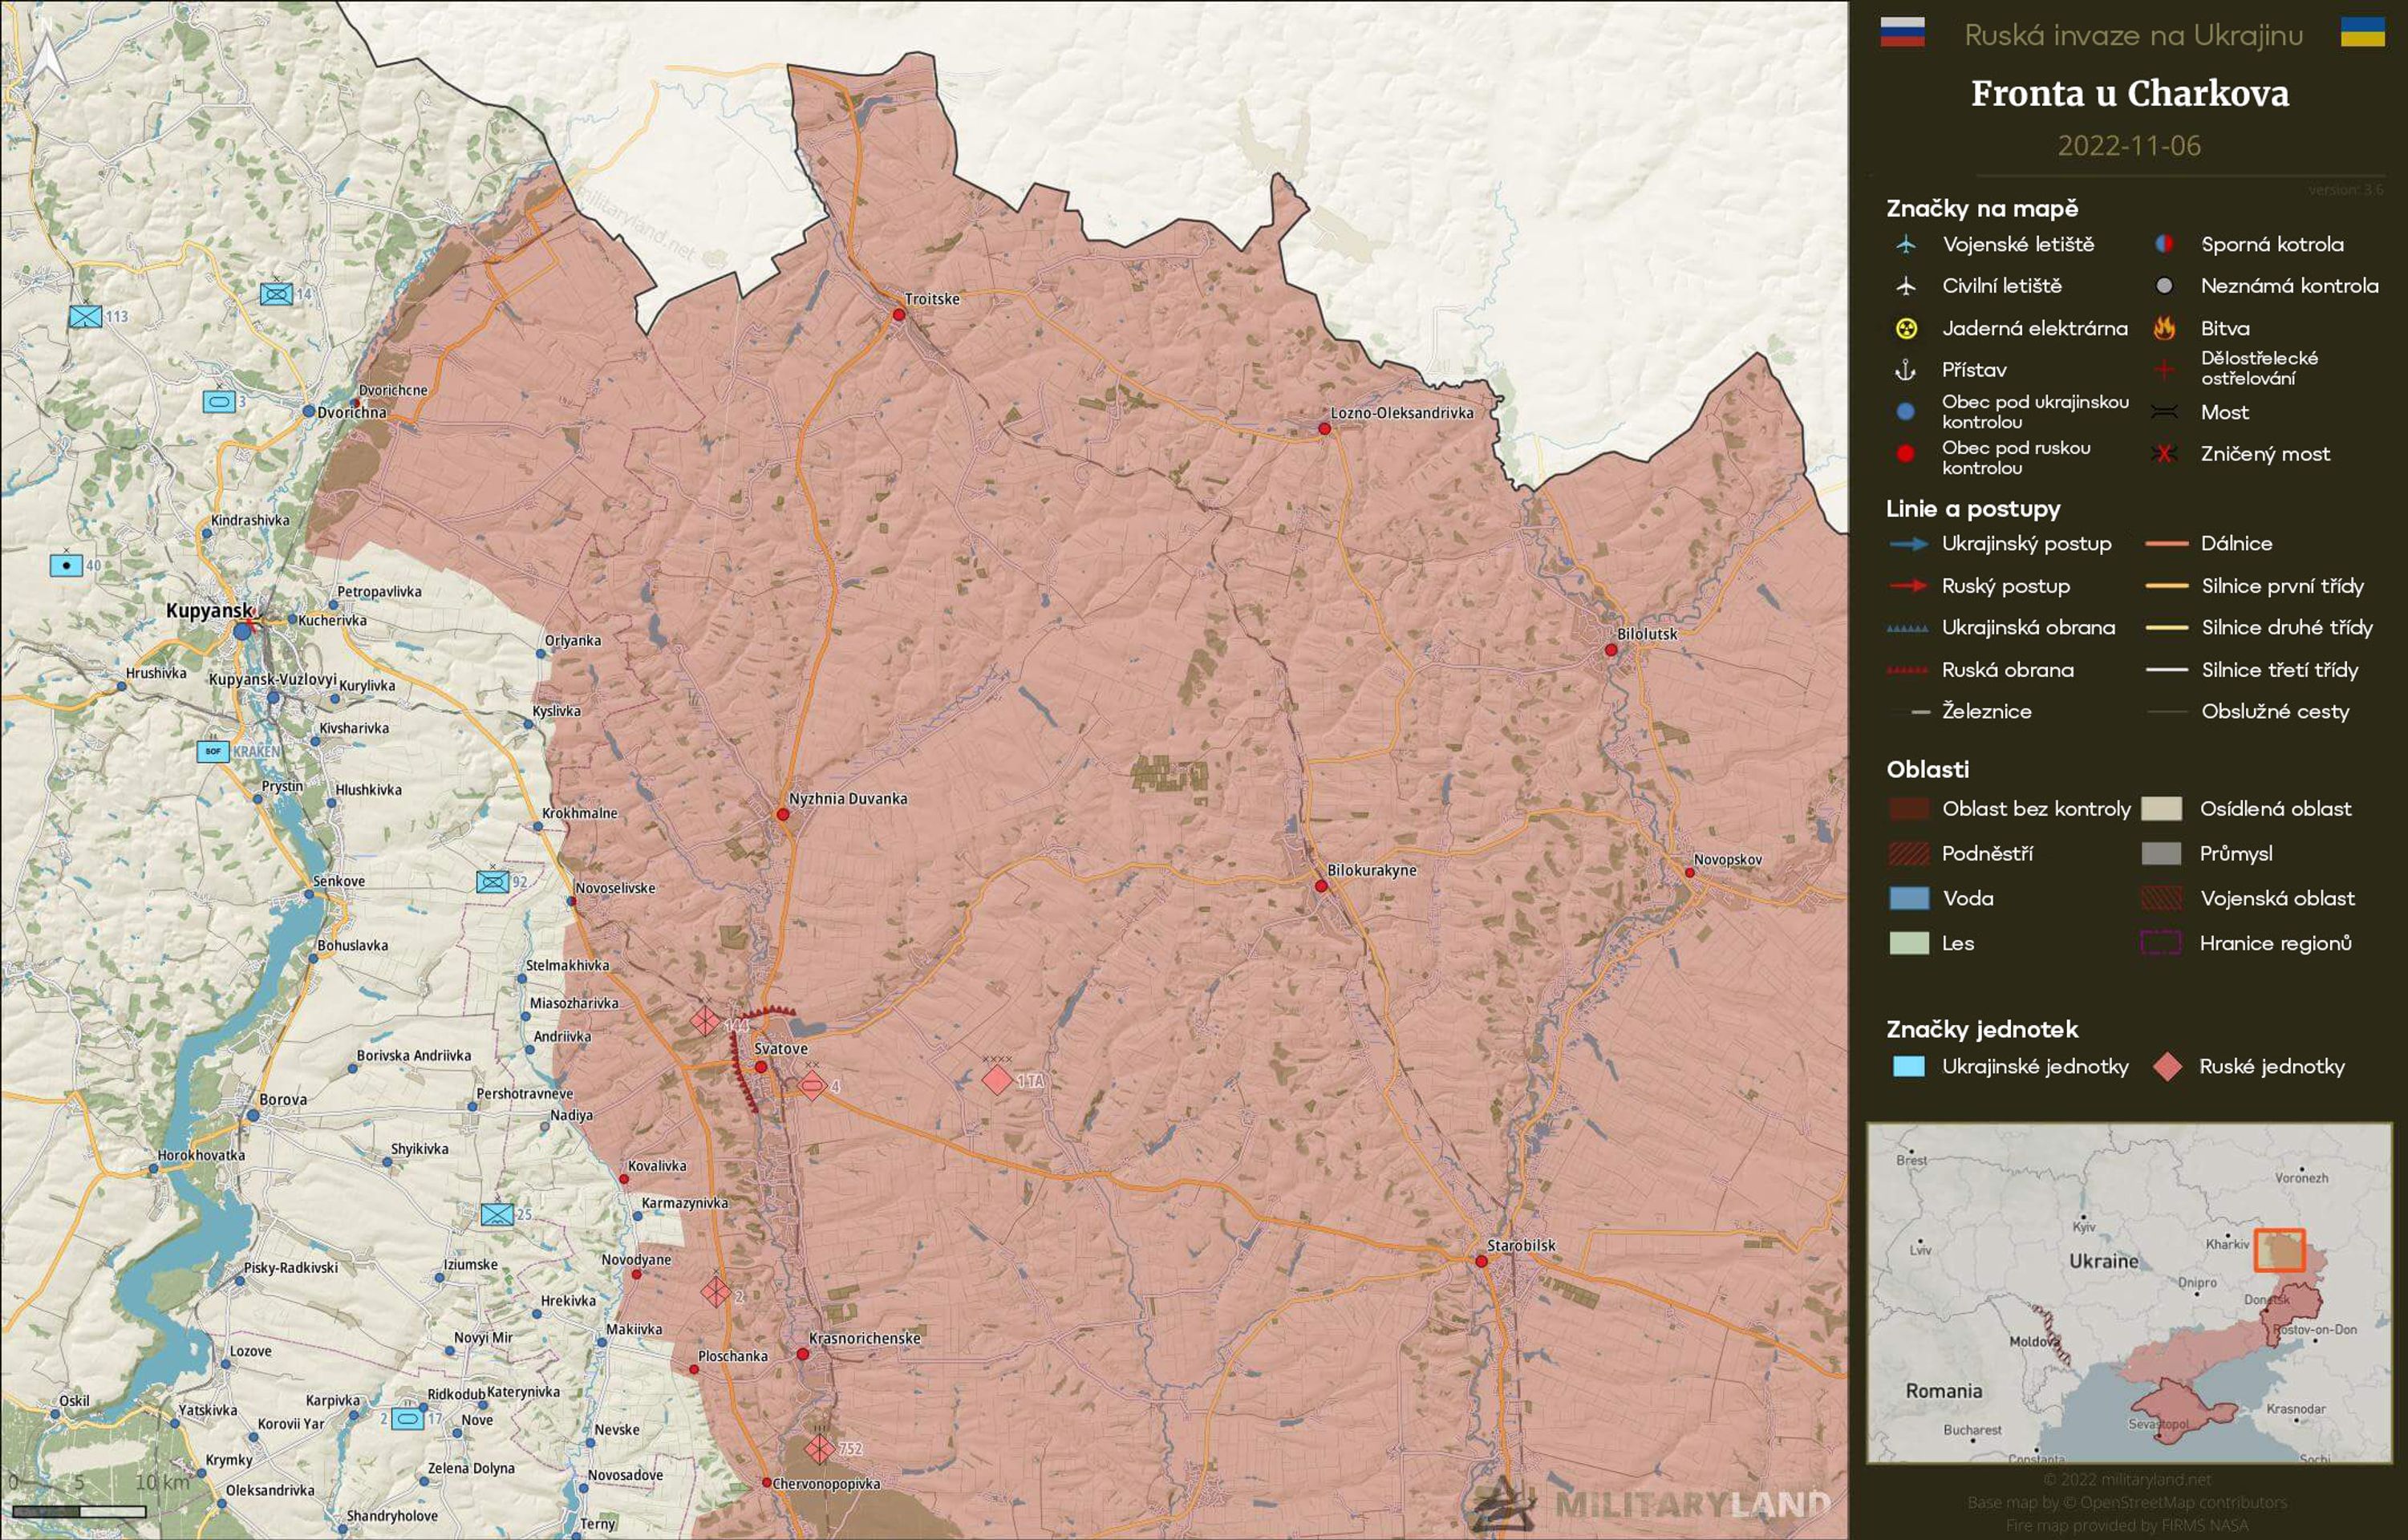2408x1540 pixels.
Task: Click the Lozno-Oleksandrivka town marker
Action: [x=1324, y=428]
